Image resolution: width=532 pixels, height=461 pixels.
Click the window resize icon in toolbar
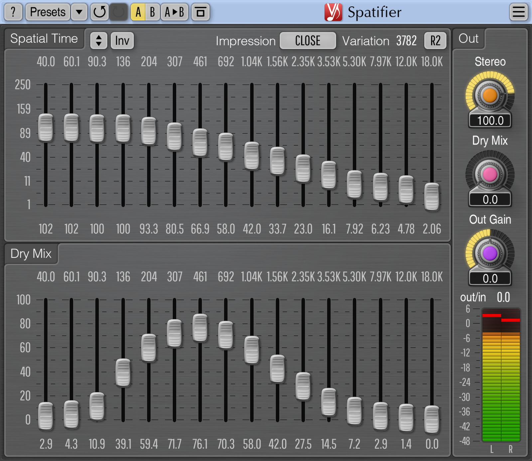pos(200,12)
